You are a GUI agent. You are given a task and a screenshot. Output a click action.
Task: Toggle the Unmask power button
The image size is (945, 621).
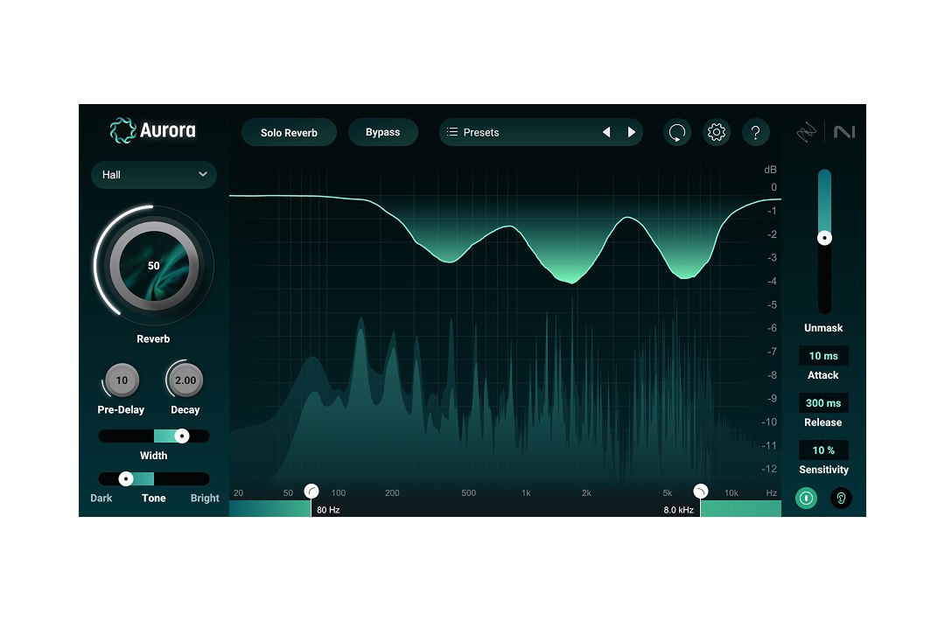(x=806, y=499)
